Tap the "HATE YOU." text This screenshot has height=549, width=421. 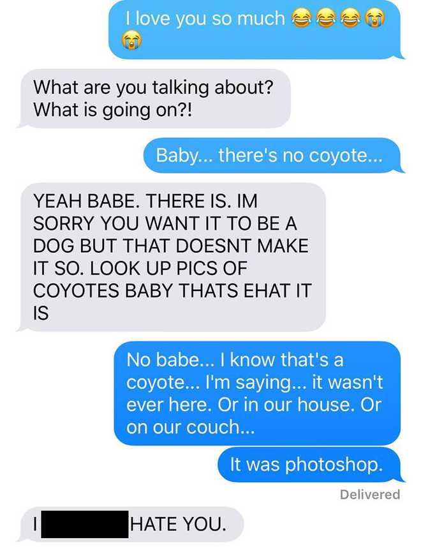177,525
